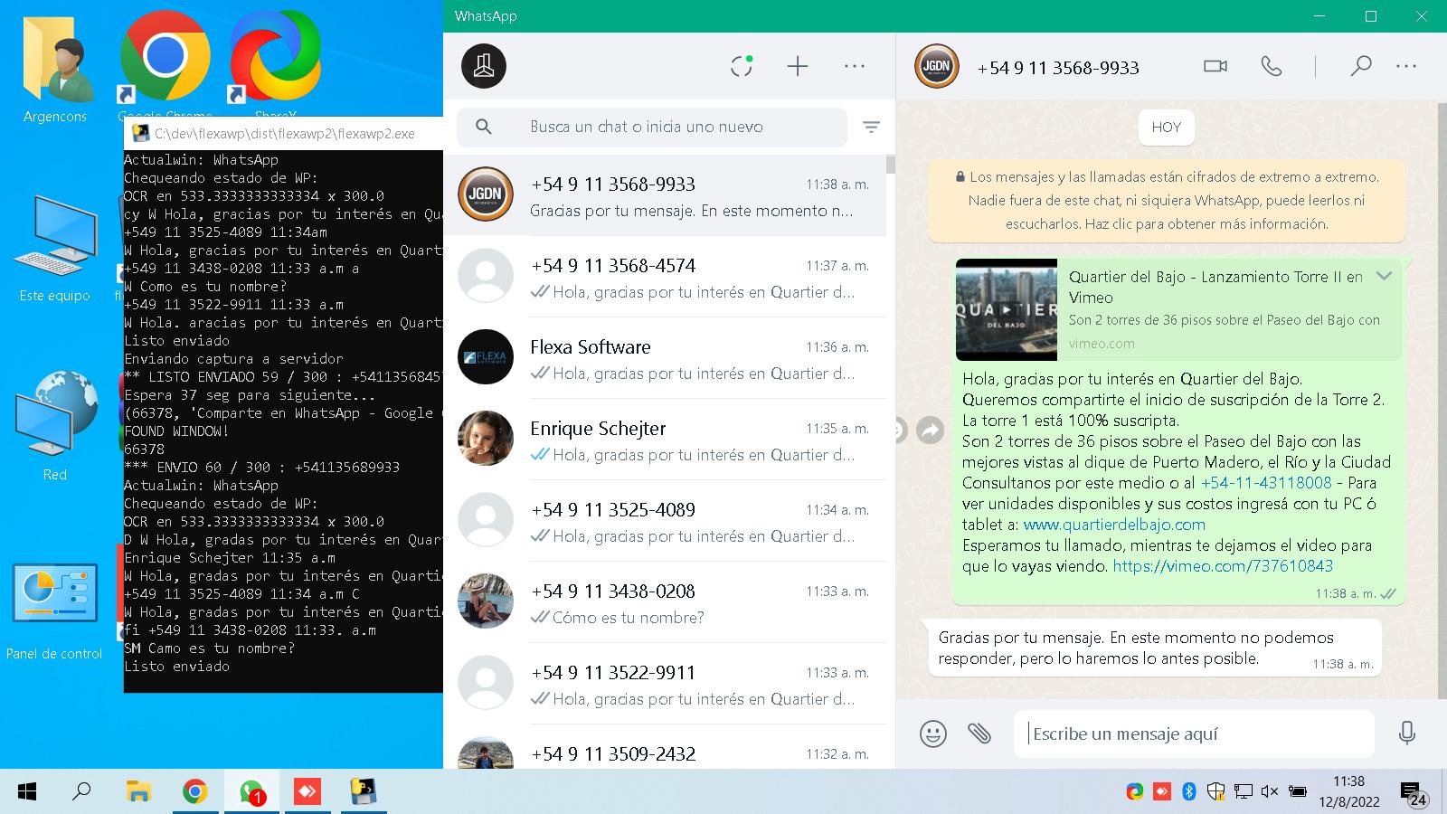Open the www.quartierdelbajo.com link
The height and width of the screenshot is (814, 1447).
(x=1114, y=525)
